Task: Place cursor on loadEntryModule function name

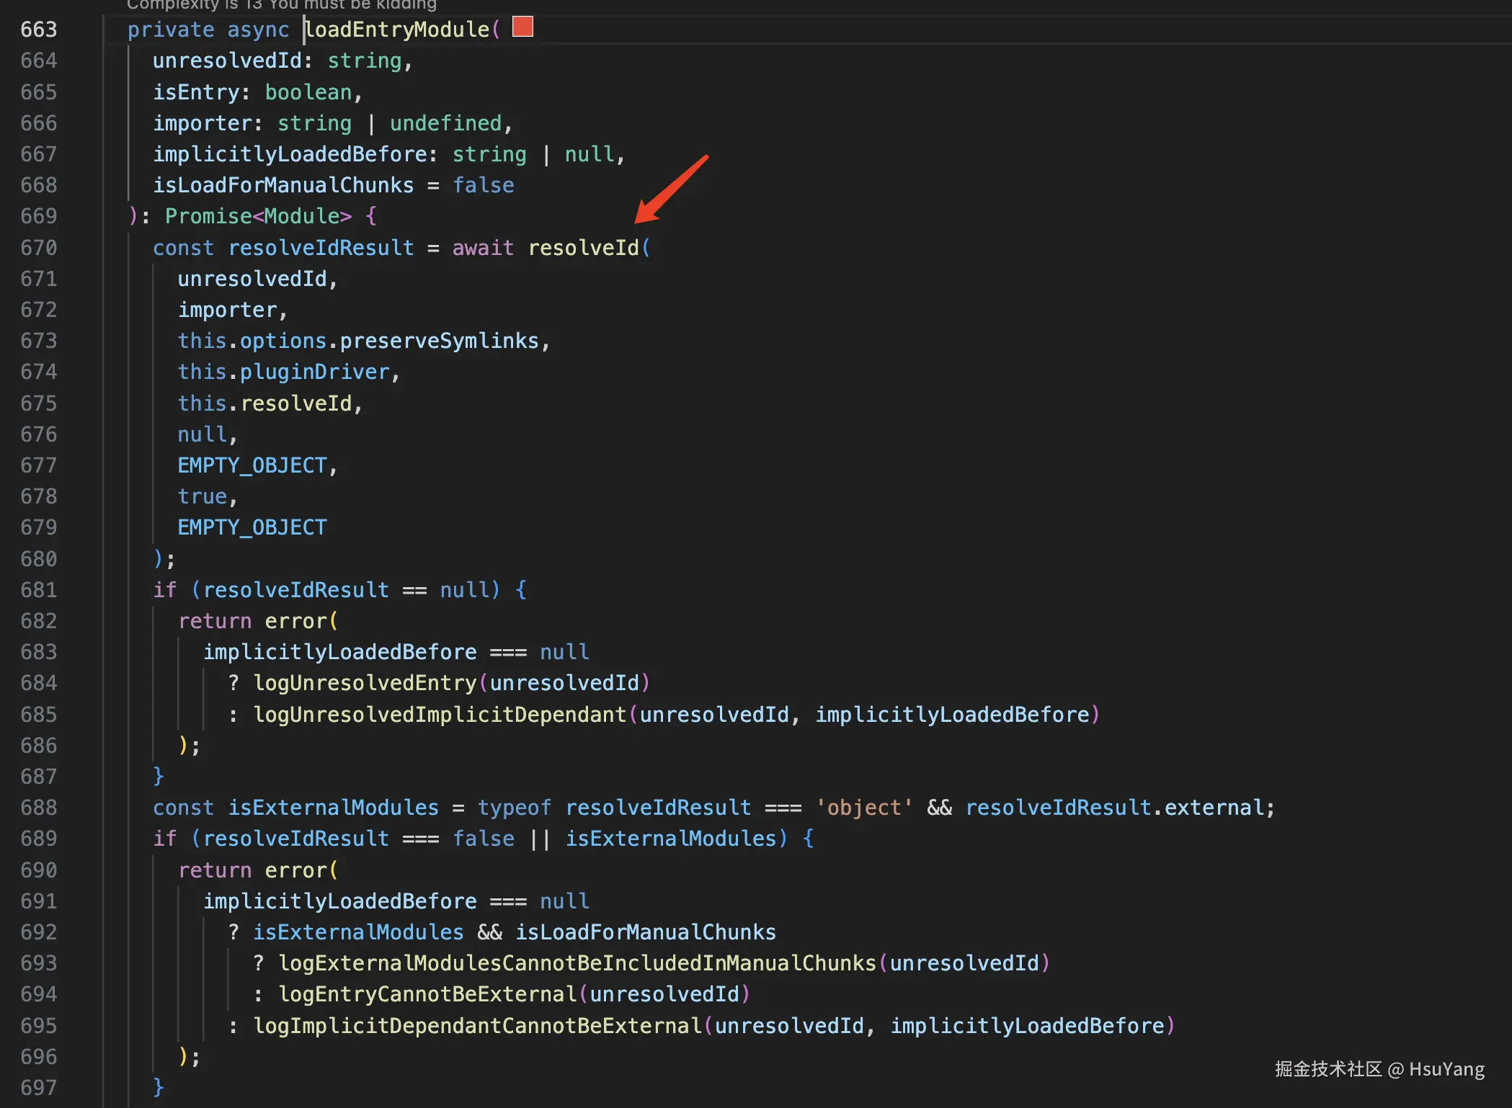Action: coord(397,30)
